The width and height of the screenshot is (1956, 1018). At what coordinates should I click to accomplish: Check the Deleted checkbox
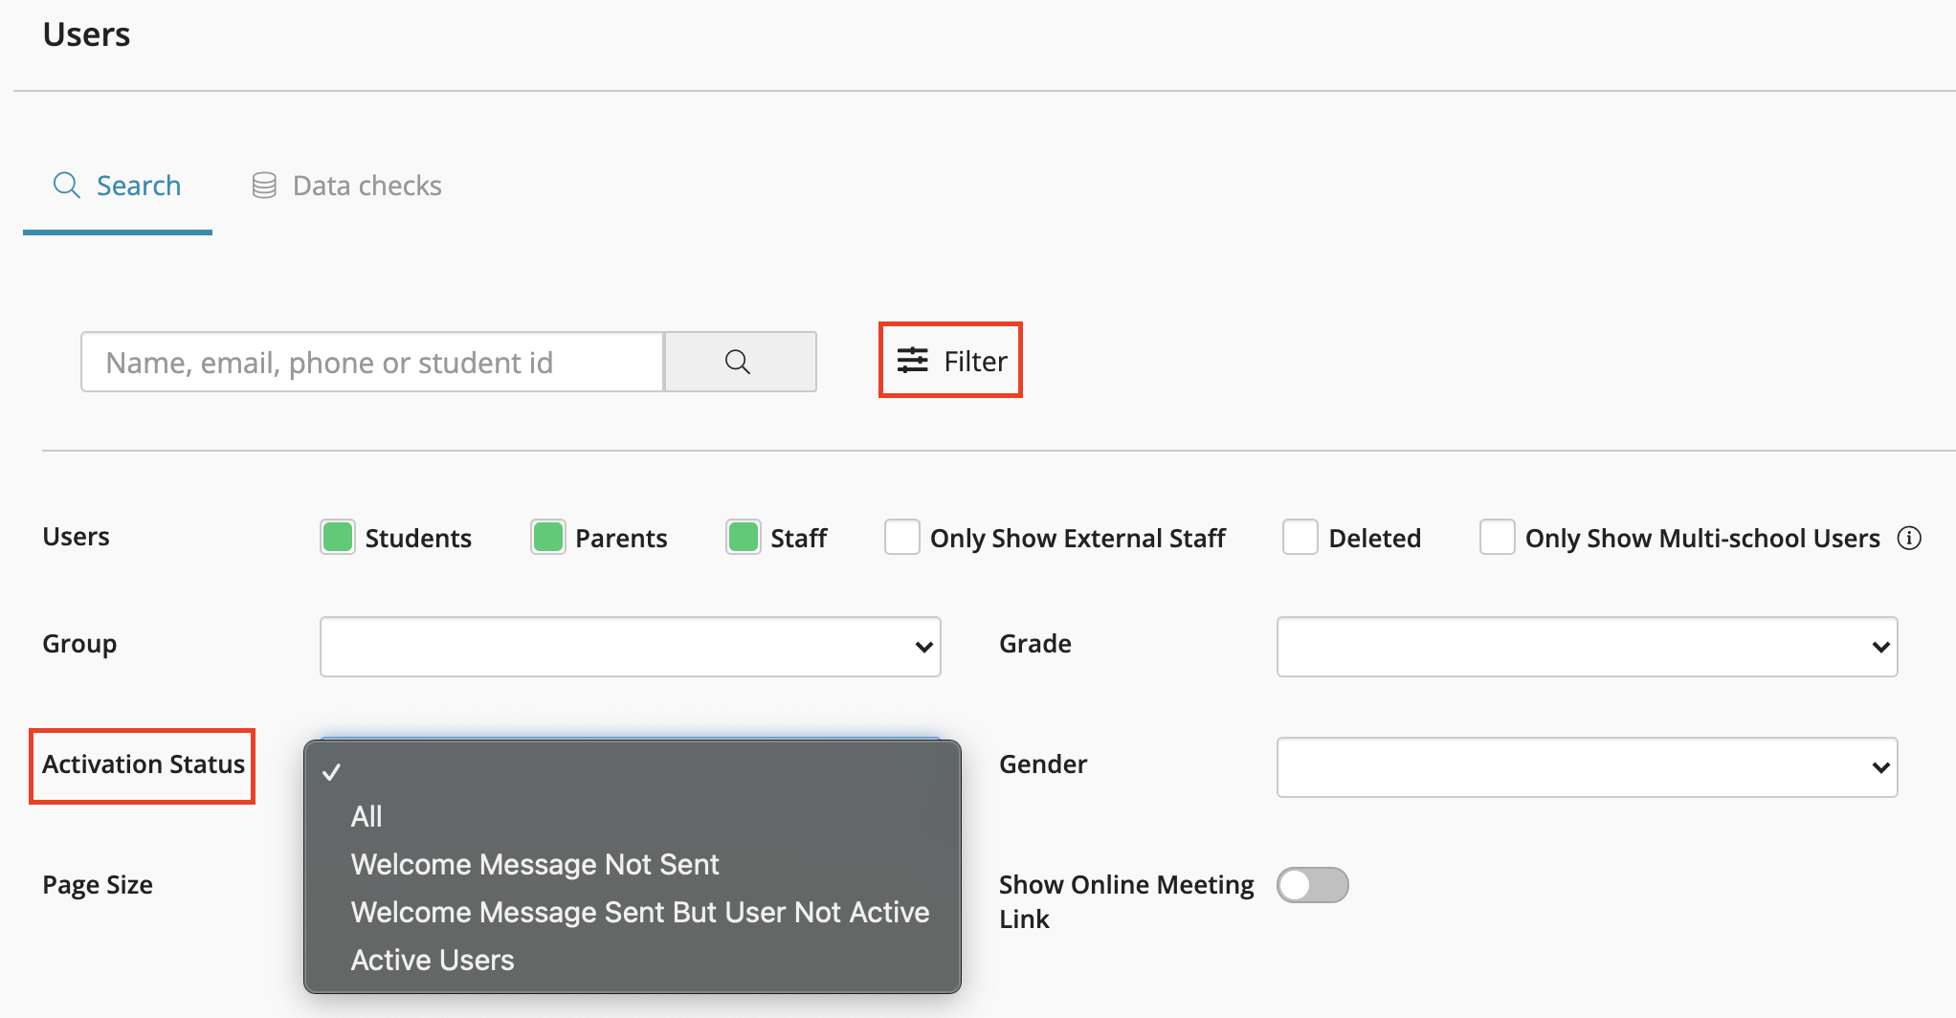(1300, 537)
